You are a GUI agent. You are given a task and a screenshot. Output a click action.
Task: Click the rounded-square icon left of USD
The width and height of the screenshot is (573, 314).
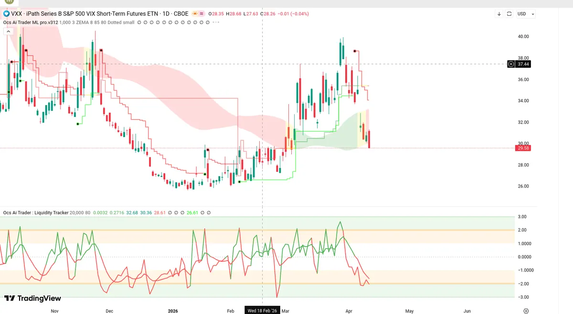pyautogui.click(x=509, y=14)
